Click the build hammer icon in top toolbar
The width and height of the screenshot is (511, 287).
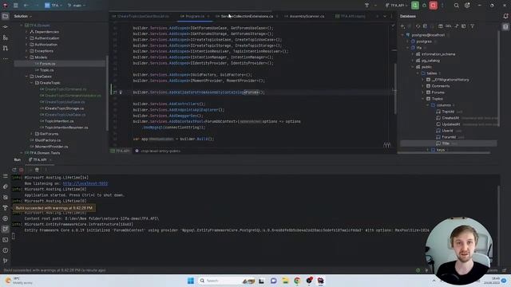click(x=366, y=6)
